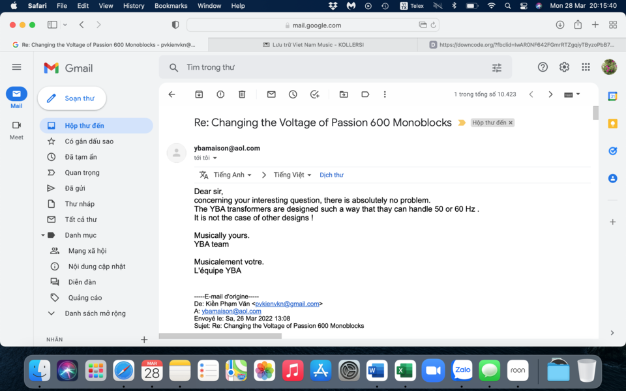The image size is (626, 391).
Task: Open input tools keyboard dropdown
Action: click(572, 94)
